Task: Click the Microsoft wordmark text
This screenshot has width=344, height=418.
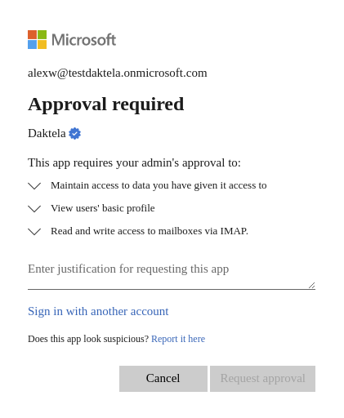Action: [84, 40]
